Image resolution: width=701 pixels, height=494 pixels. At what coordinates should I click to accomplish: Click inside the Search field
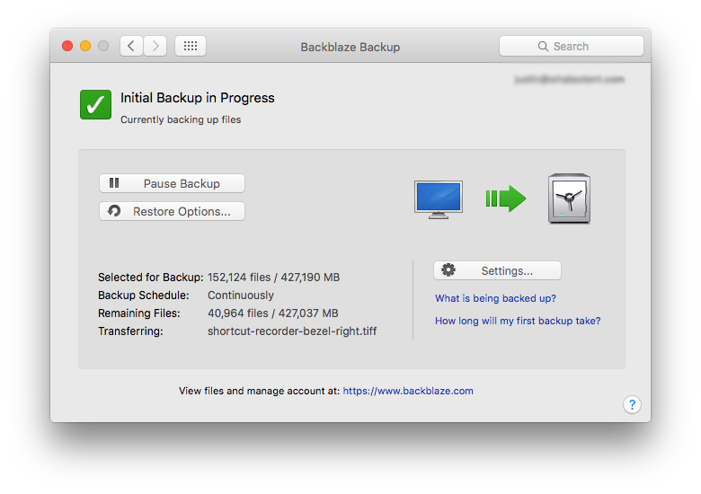point(572,46)
